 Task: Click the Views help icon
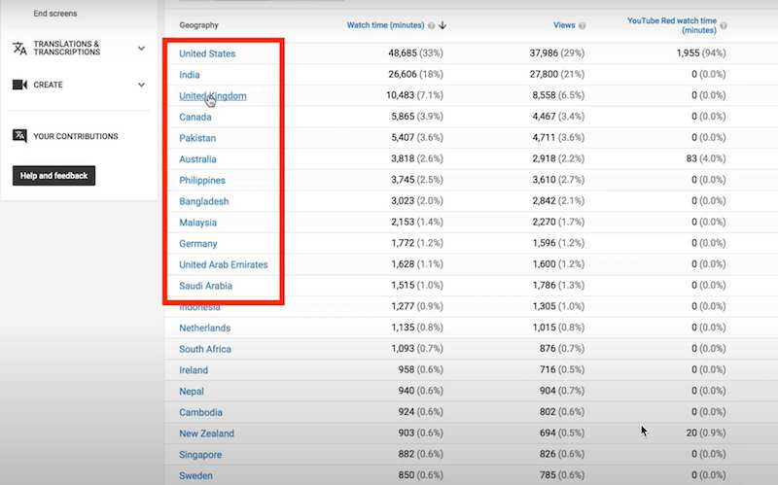point(582,25)
